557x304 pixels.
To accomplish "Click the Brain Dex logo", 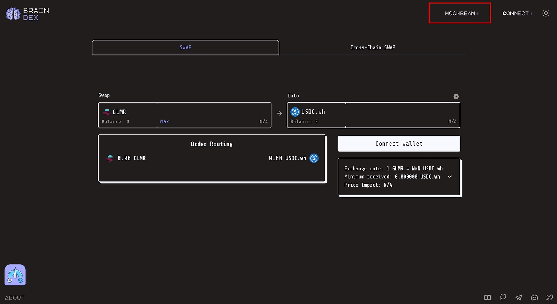I will pyautogui.click(x=27, y=14).
